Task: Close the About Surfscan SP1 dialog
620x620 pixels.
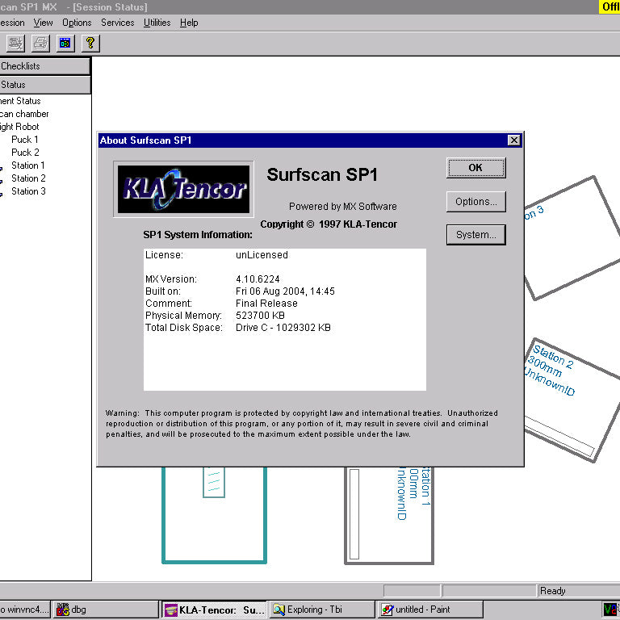Action: tap(513, 140)
